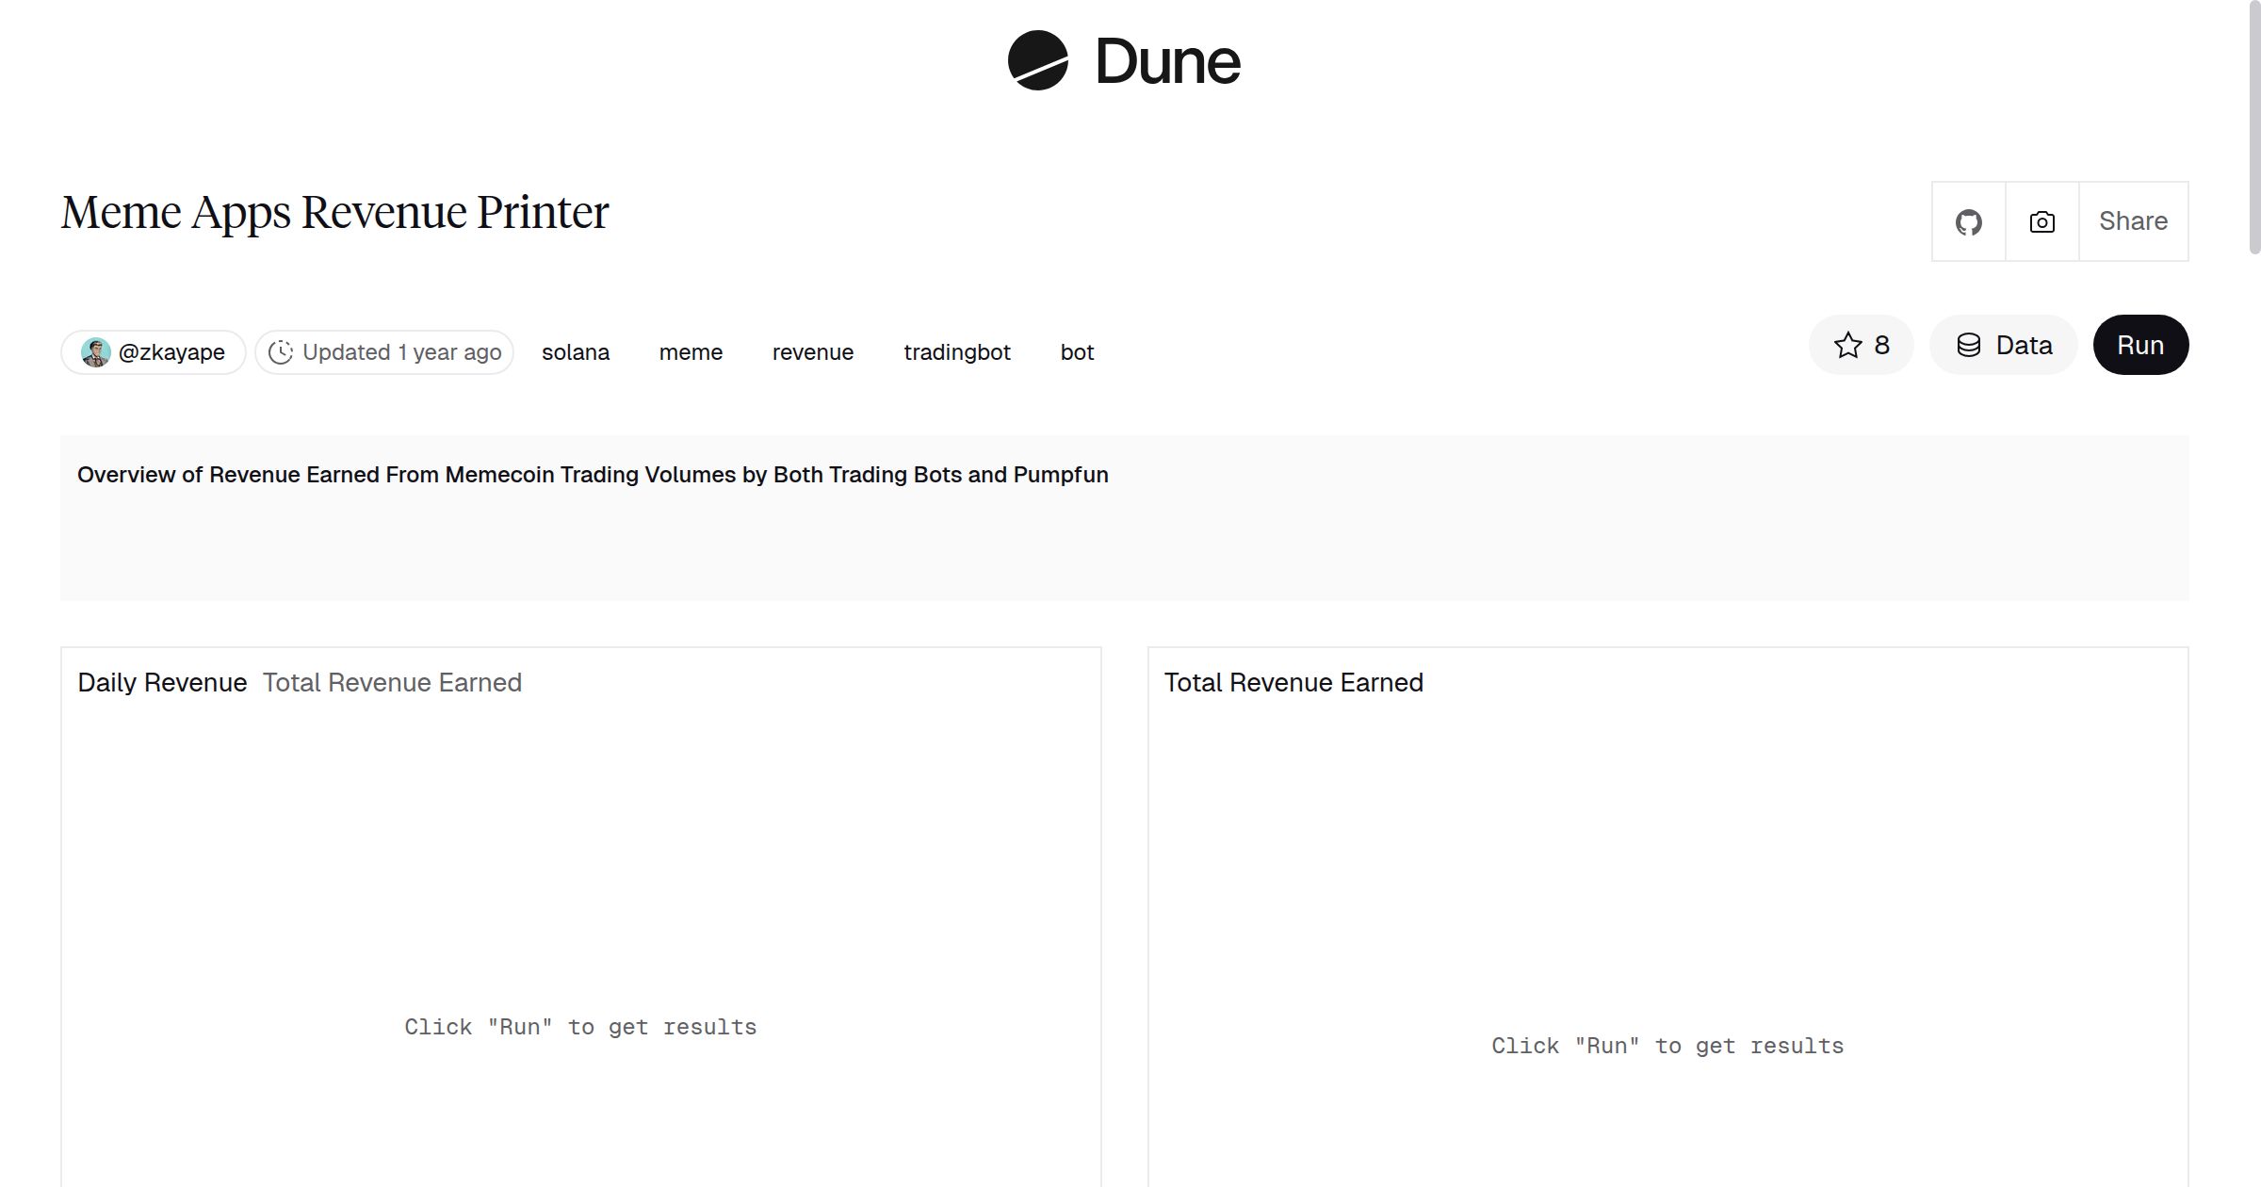Click the clock icon next to Updated

tap(283, 351)
